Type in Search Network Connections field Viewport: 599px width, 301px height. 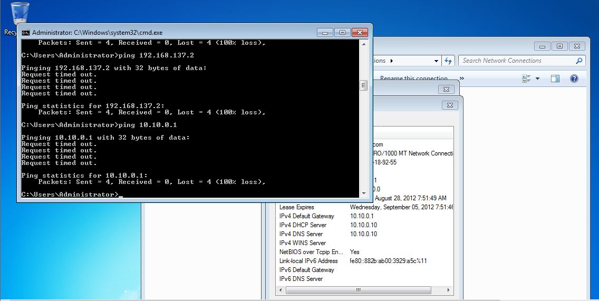point(517,61)
